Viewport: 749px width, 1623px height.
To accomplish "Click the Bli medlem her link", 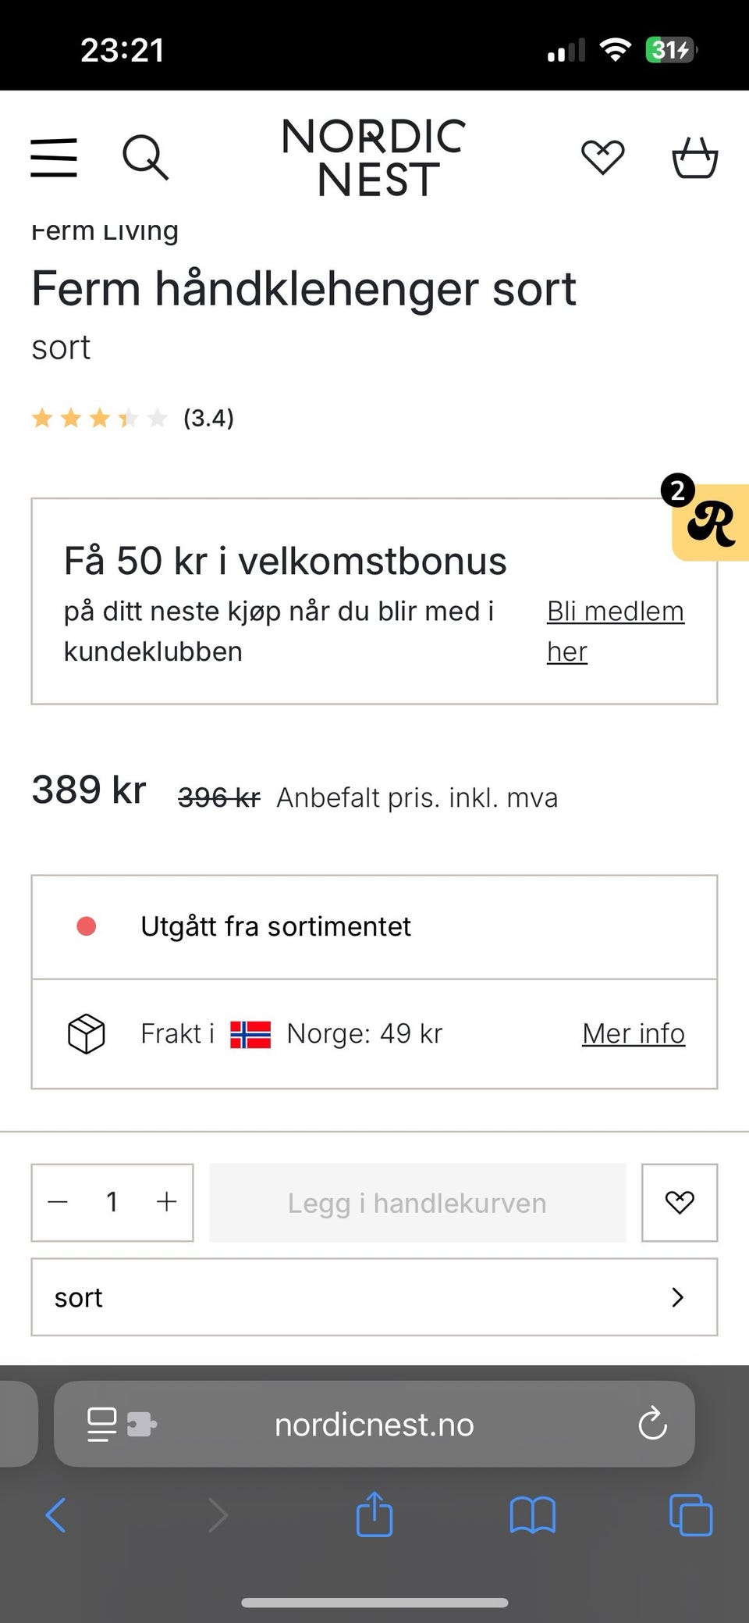I will (616, 631).
